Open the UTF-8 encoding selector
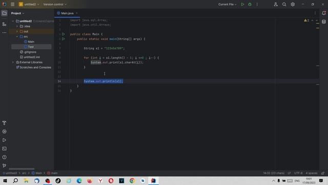328x185 pixels. coord(298,173)
